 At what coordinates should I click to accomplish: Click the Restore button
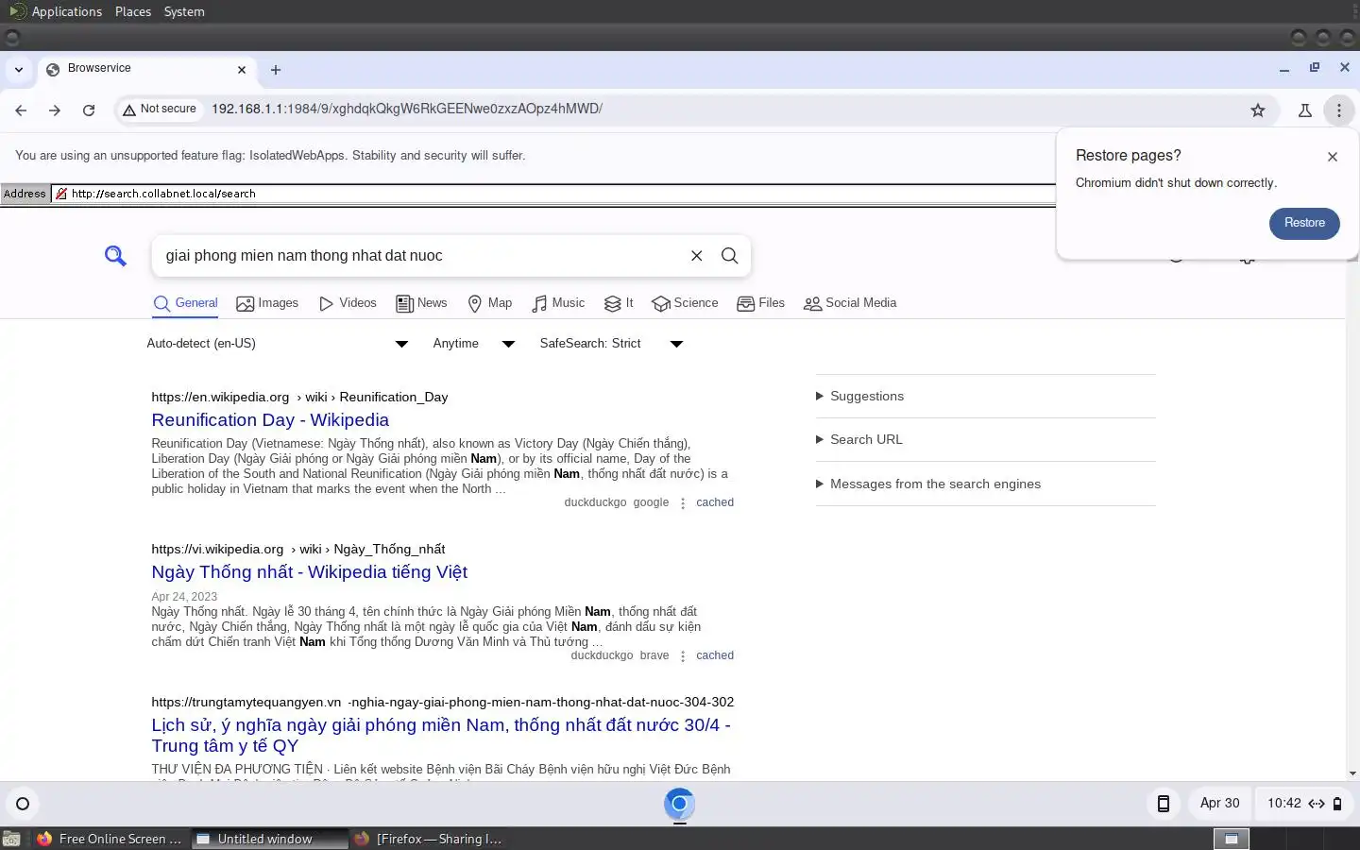(x=1304, y=224)
